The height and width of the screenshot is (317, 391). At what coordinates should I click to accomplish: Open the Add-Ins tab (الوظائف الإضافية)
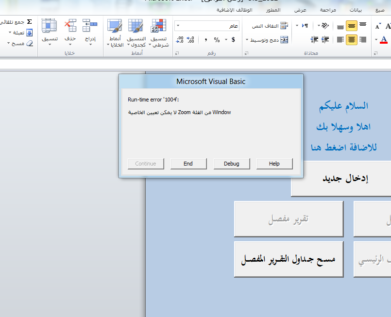(234, 10)
